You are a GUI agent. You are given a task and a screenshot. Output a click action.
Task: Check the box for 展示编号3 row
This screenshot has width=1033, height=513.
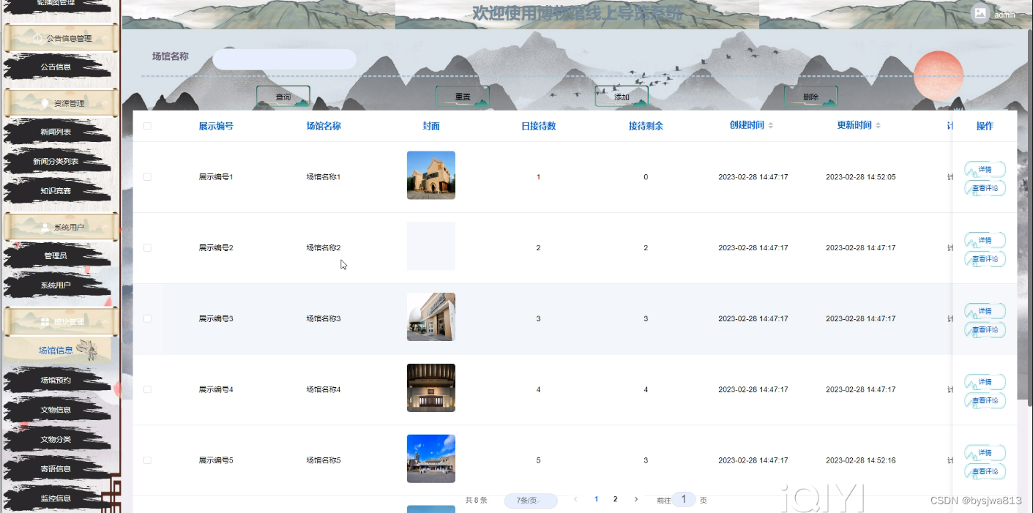tap(147, 319)
